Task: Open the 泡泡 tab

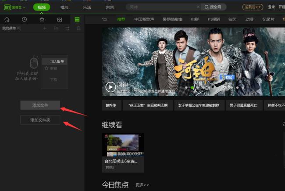Action: point(110,7)
